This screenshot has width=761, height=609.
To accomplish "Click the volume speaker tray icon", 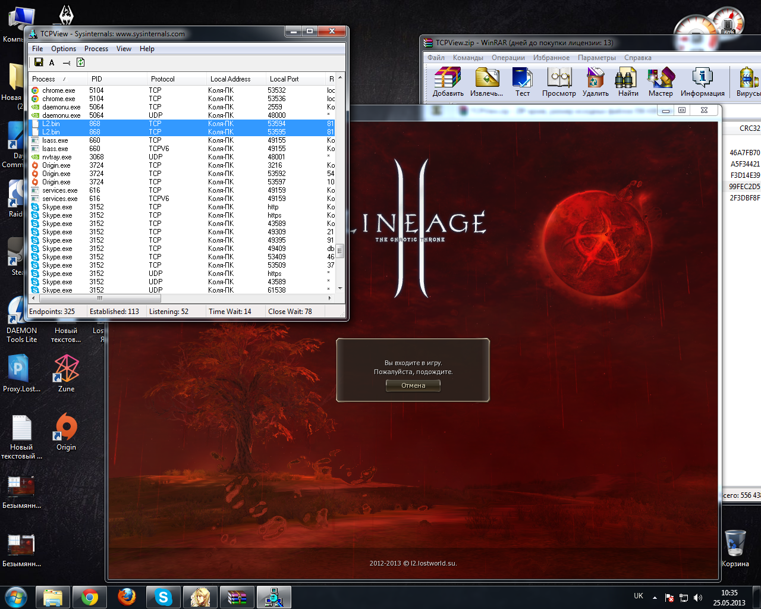I will tap(698, 598).
